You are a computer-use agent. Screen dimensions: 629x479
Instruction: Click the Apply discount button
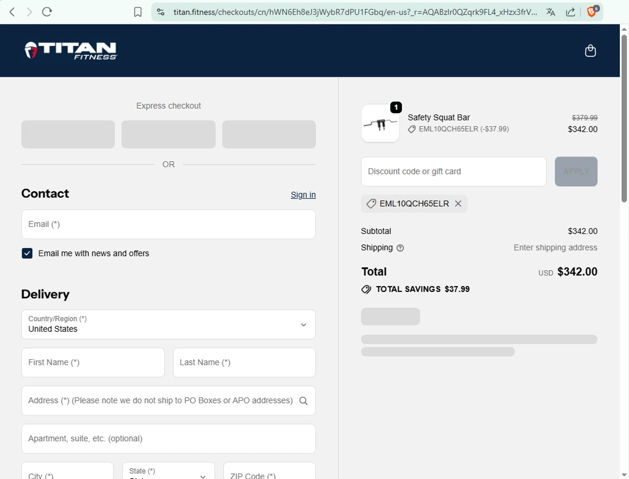(576, 172)
